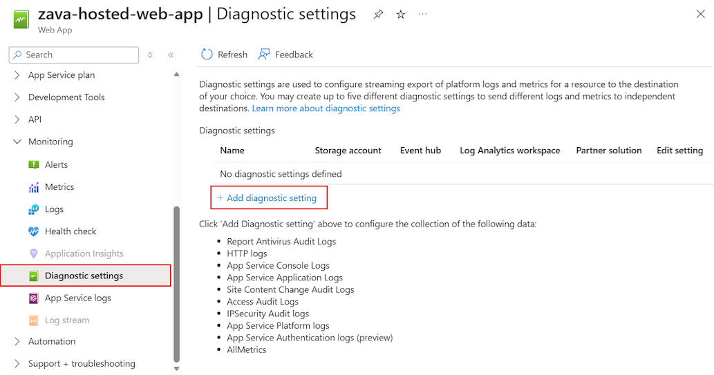Pin the Diagnostic settings blade
714x375 pixels.
[378, 15]
